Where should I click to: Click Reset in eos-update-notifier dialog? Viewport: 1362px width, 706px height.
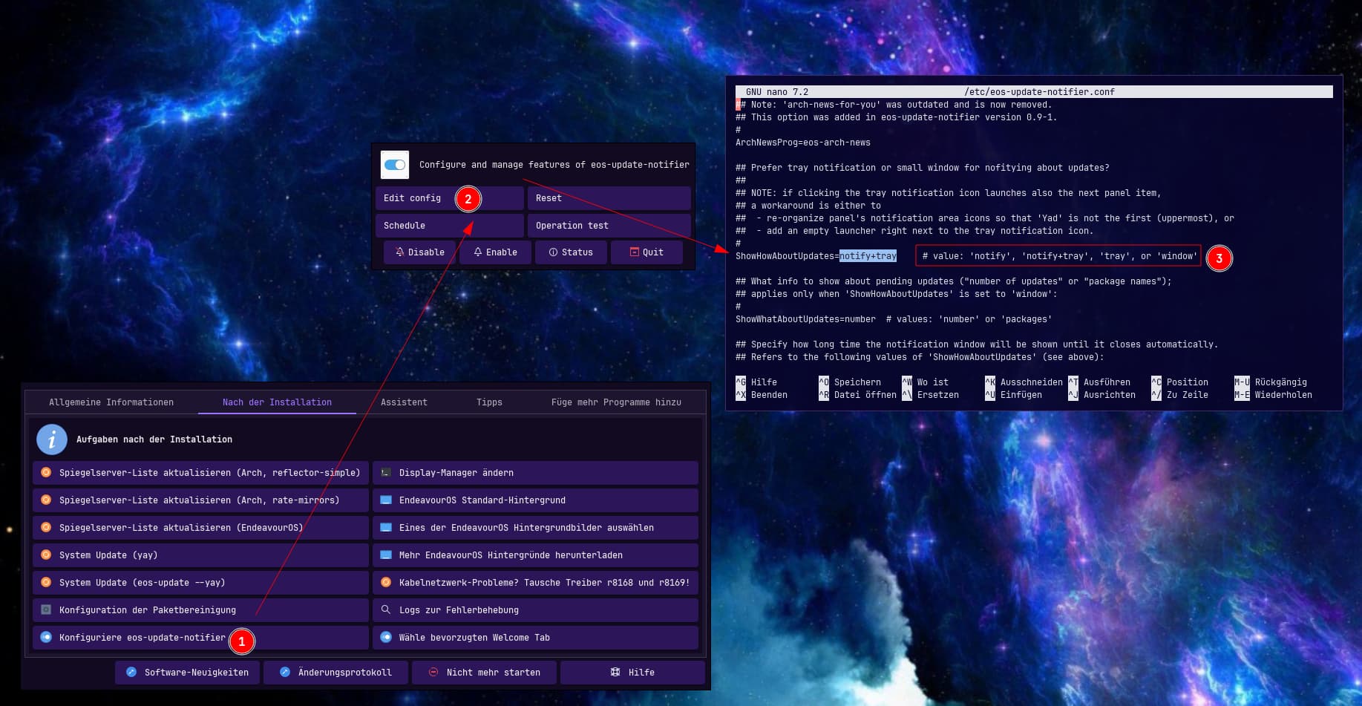609,198
